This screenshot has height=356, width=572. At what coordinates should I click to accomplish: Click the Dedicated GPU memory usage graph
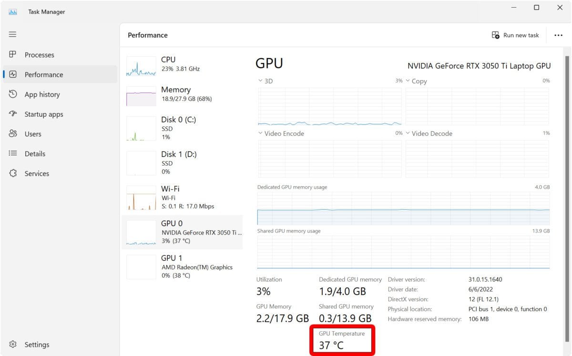click(x=403, y=208)
